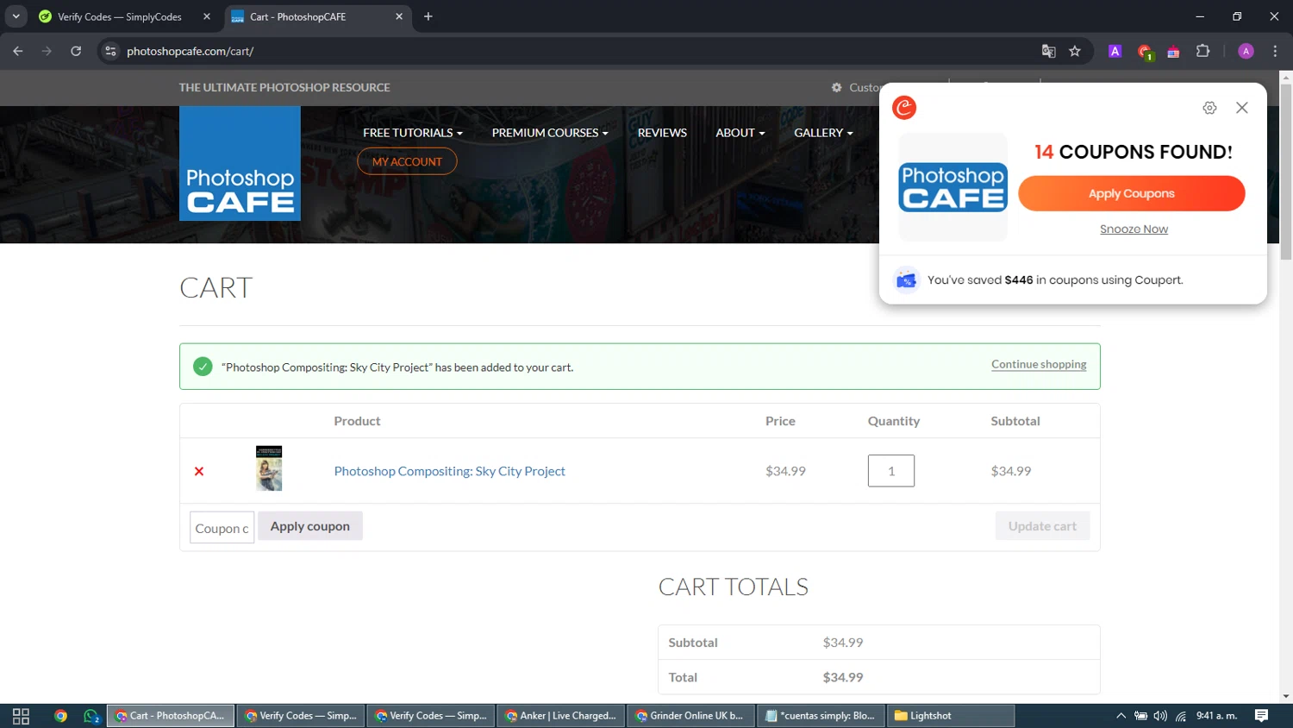Click the Coupert logo in popup
The width and height of the screenshot is (1293, 728).
(904, 108)
